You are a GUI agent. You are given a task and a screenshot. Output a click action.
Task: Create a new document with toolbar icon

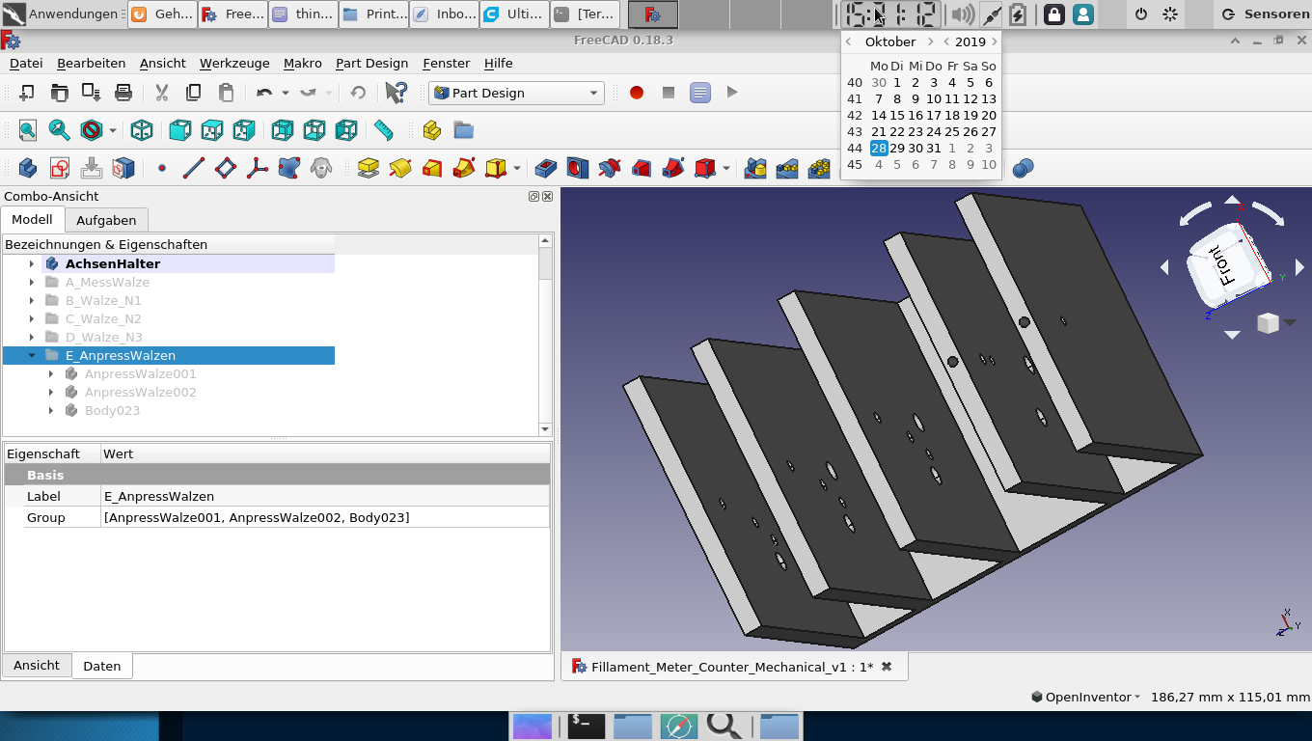[27, 93]
